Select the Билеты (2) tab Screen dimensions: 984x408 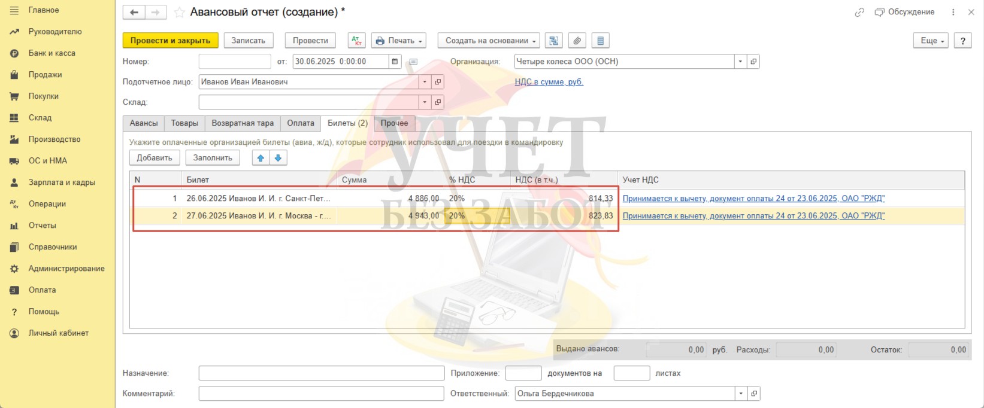[347, 123]
